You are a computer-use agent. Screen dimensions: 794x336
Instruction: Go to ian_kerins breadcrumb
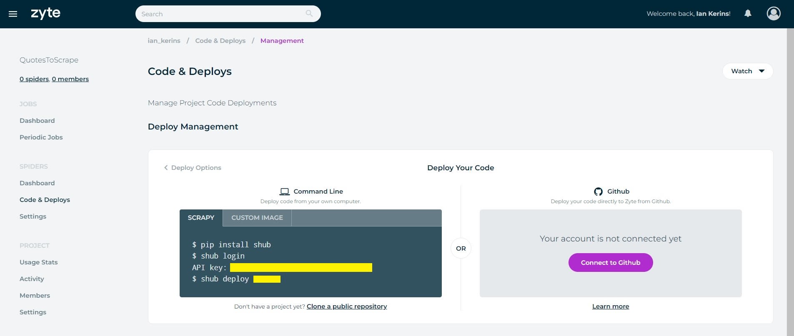coord(164,41)
